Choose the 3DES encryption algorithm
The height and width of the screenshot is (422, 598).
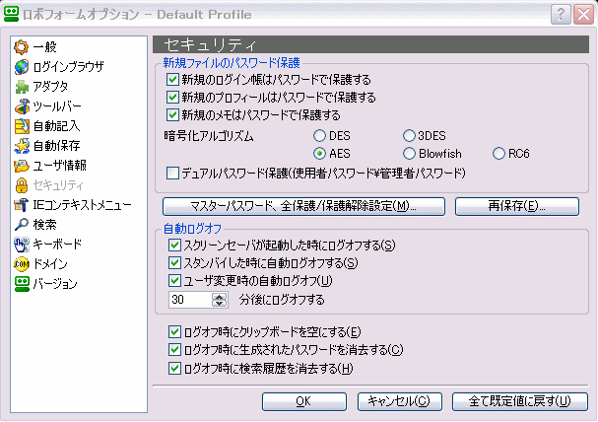tap(409, 135)
